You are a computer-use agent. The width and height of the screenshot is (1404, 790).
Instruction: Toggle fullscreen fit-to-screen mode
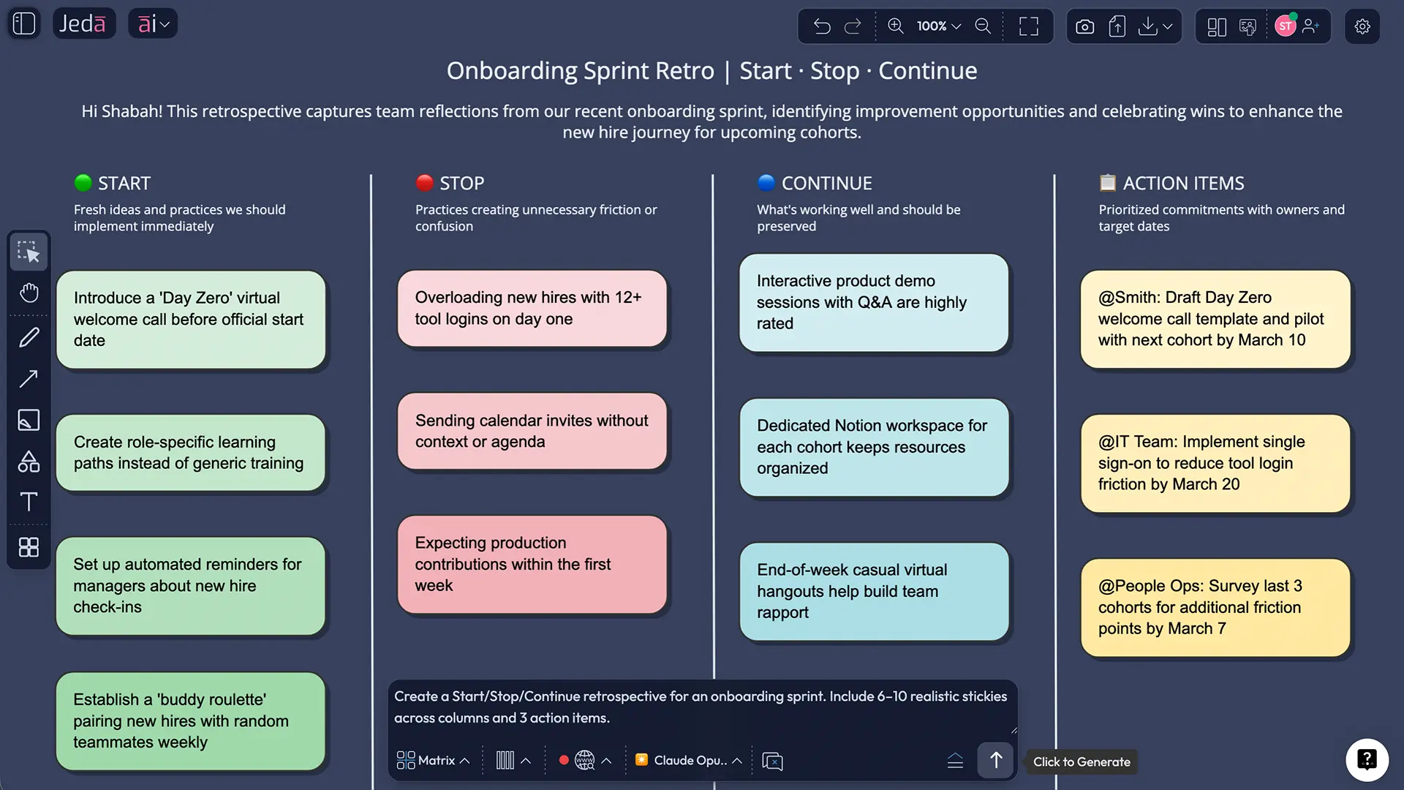pos(1028,26)
